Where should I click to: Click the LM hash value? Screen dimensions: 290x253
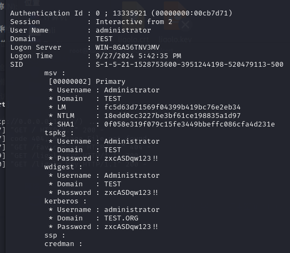click(173, 107)
